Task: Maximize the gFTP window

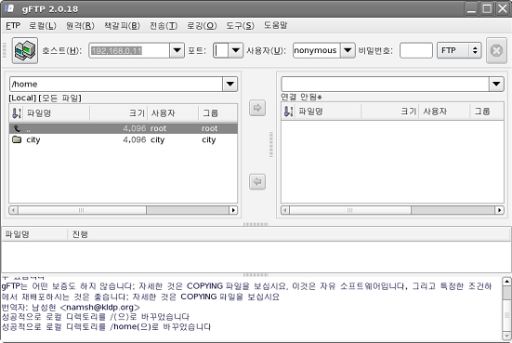Action: click(487, 8)
